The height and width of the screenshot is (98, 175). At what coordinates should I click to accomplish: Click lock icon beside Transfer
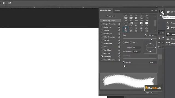tap(119, 40)
